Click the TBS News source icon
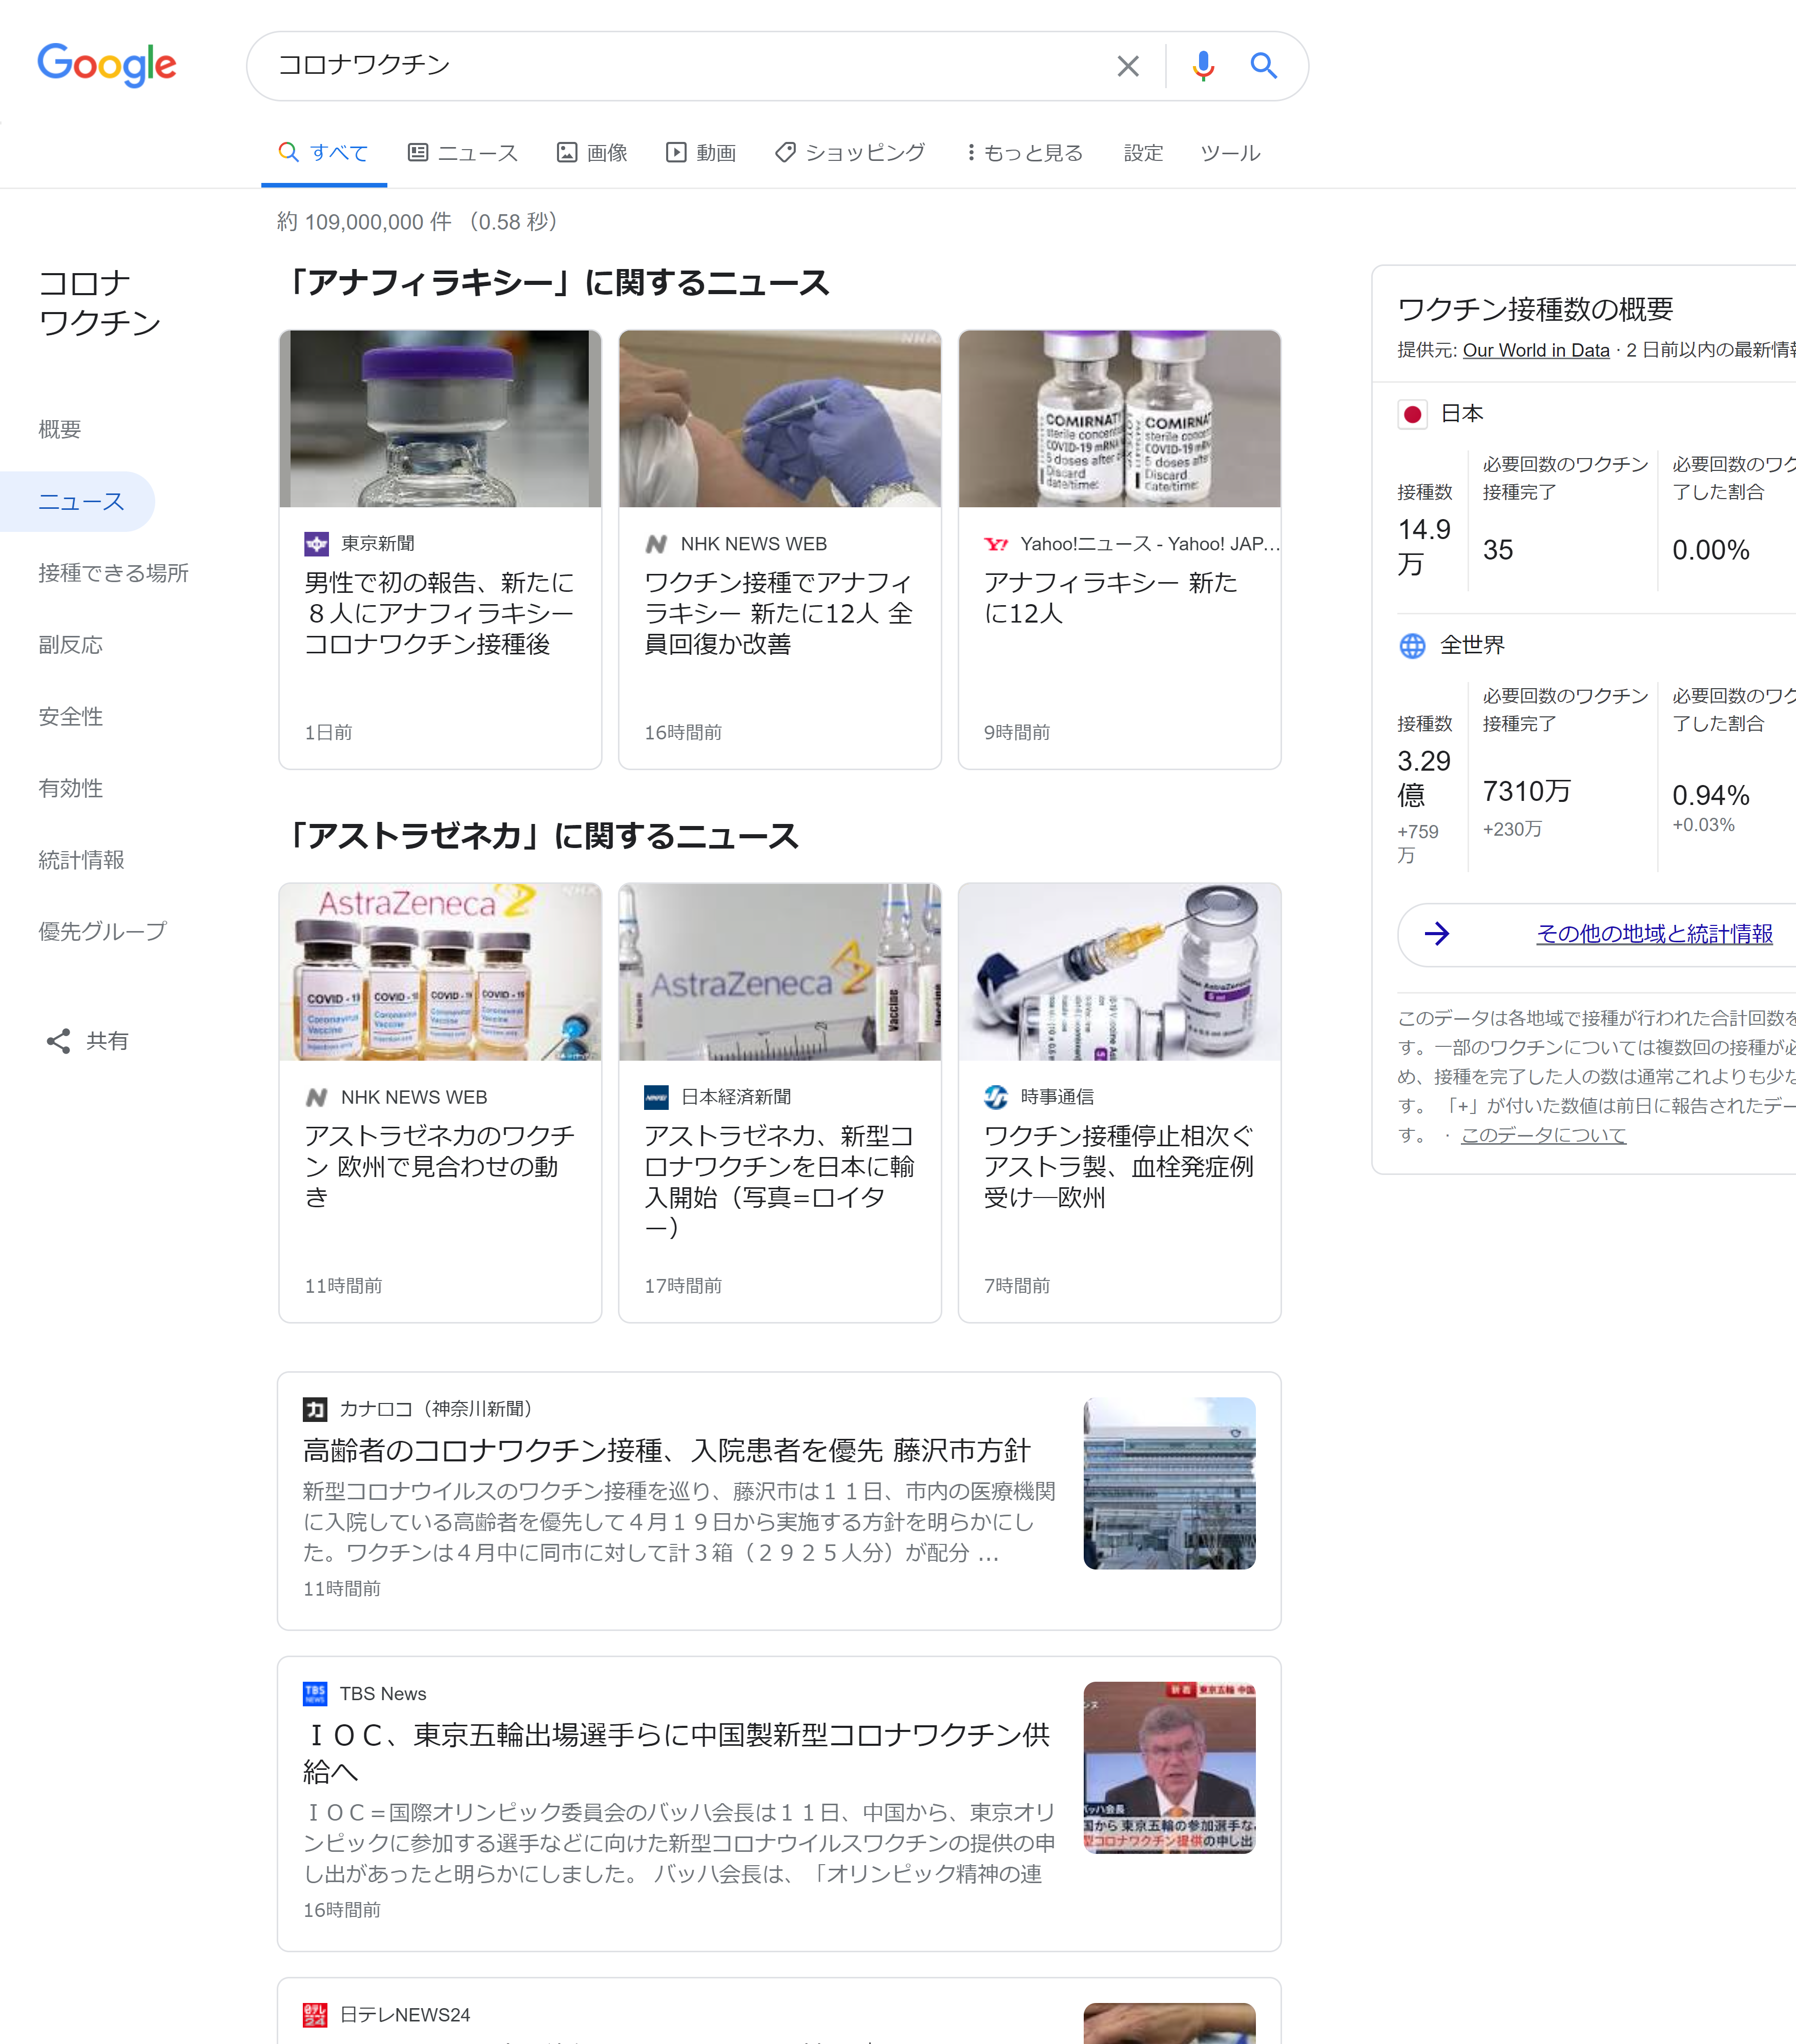1796x2044 pixels. (315, 1693)
